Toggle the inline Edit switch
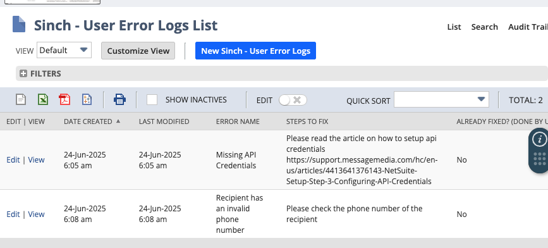This screenshot has width=548, height=248. 293,100
